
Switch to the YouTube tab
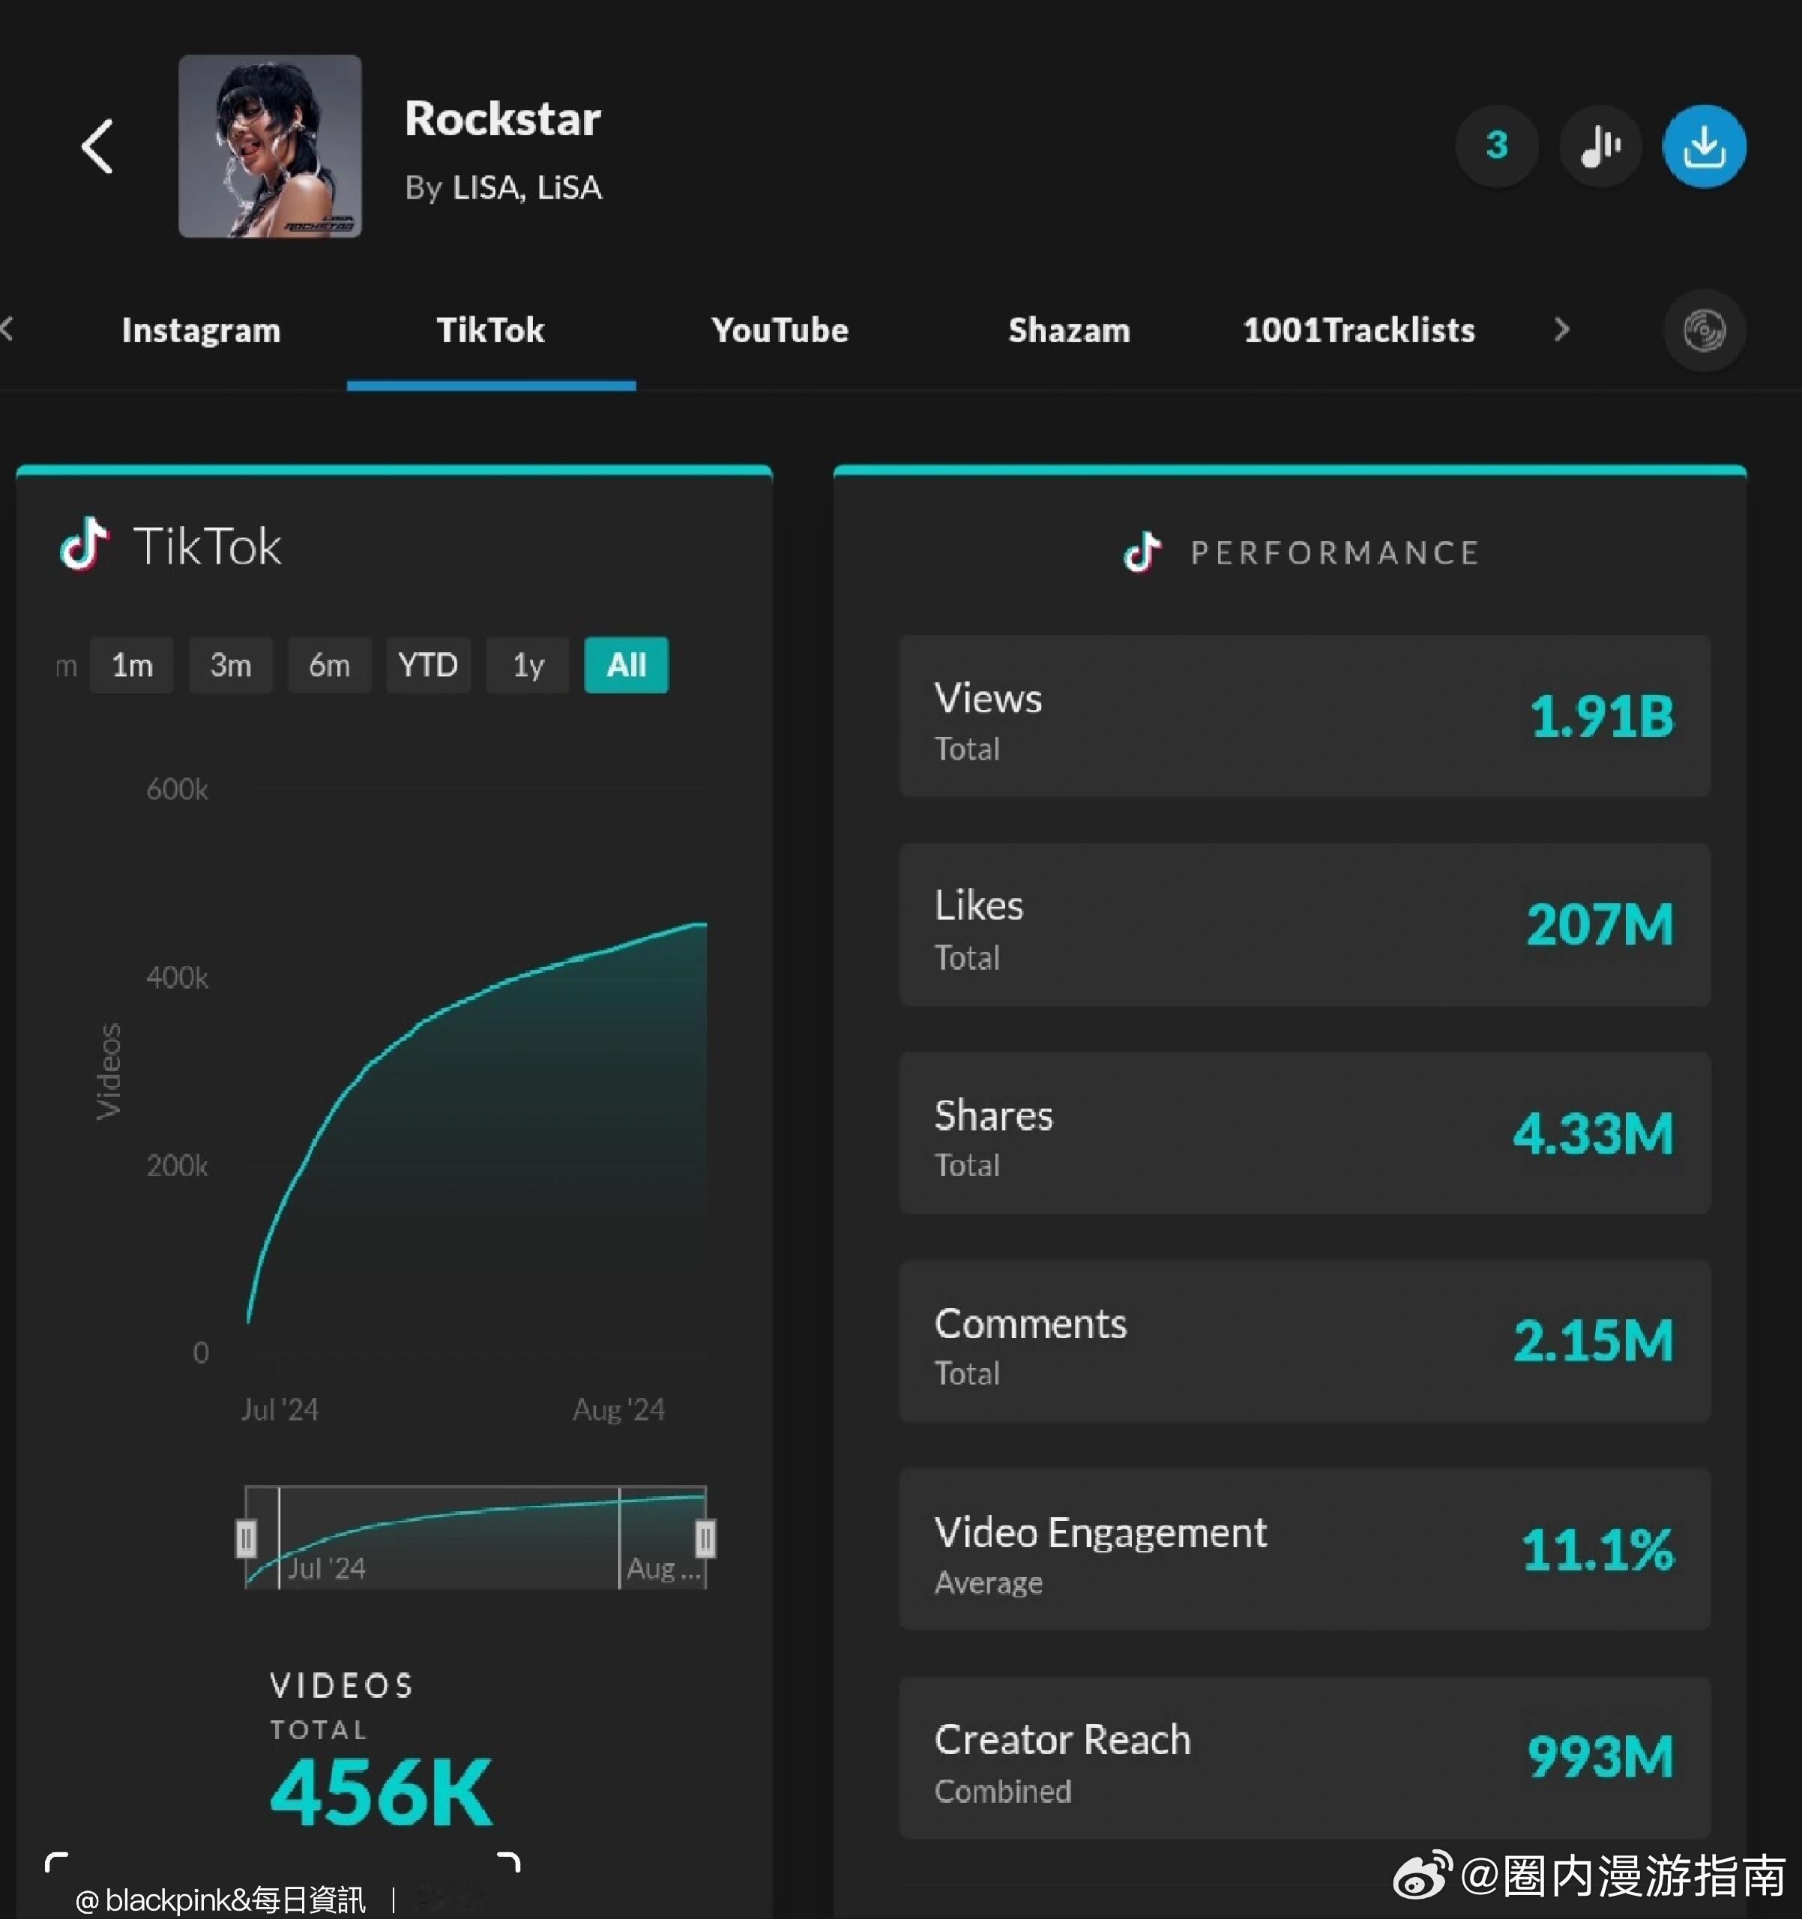pos(780,330)
